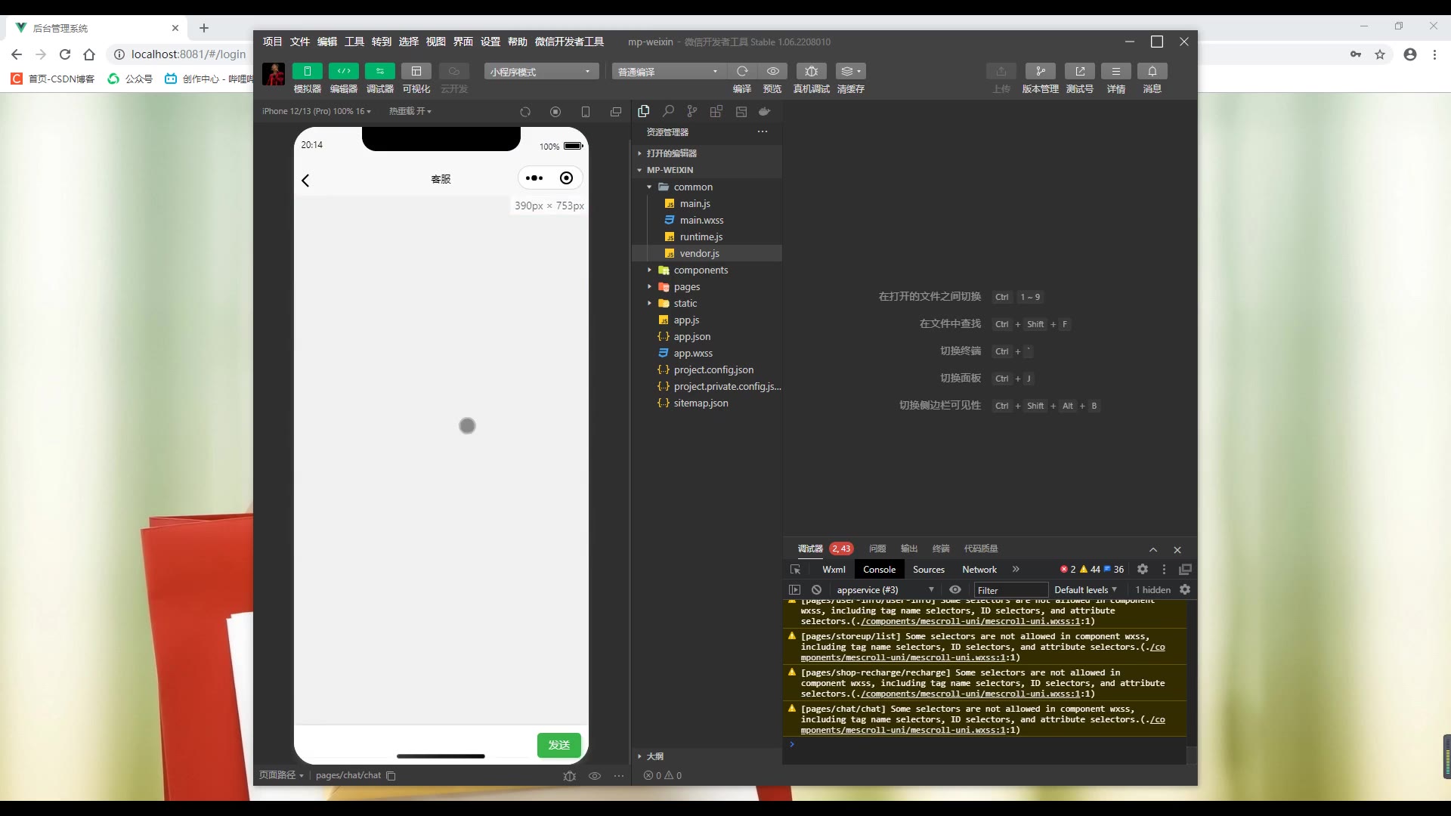
Task: Open the mini program capsule menu dots
Action: pyautogui.click(x=534, y=178)
